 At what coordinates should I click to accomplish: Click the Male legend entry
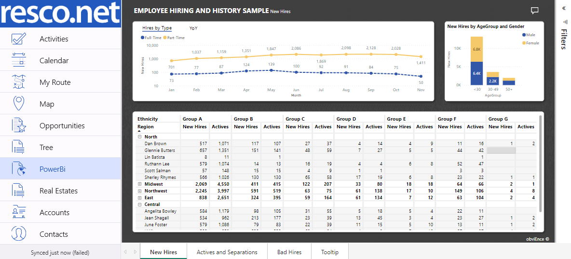point(529,35)
